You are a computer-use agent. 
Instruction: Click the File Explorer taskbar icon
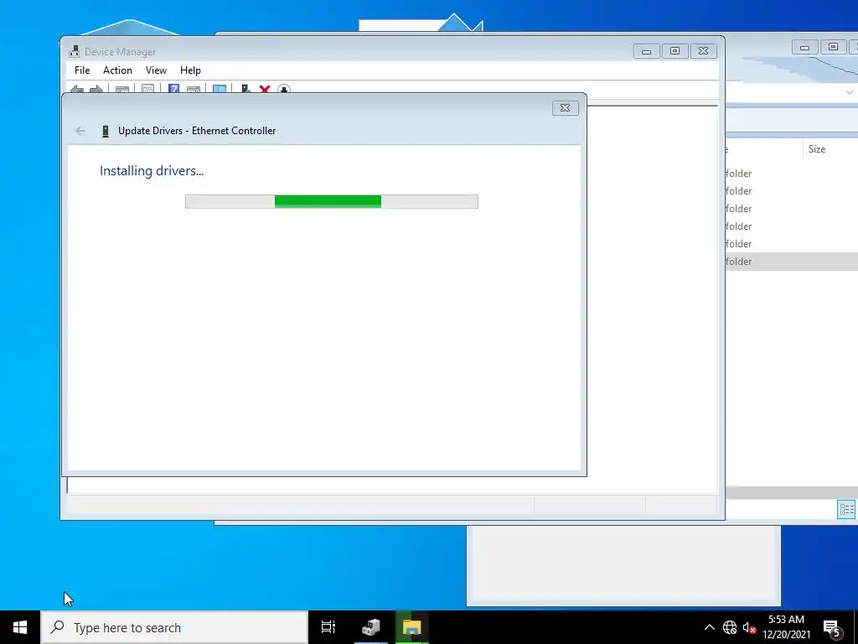click(411, 627)
